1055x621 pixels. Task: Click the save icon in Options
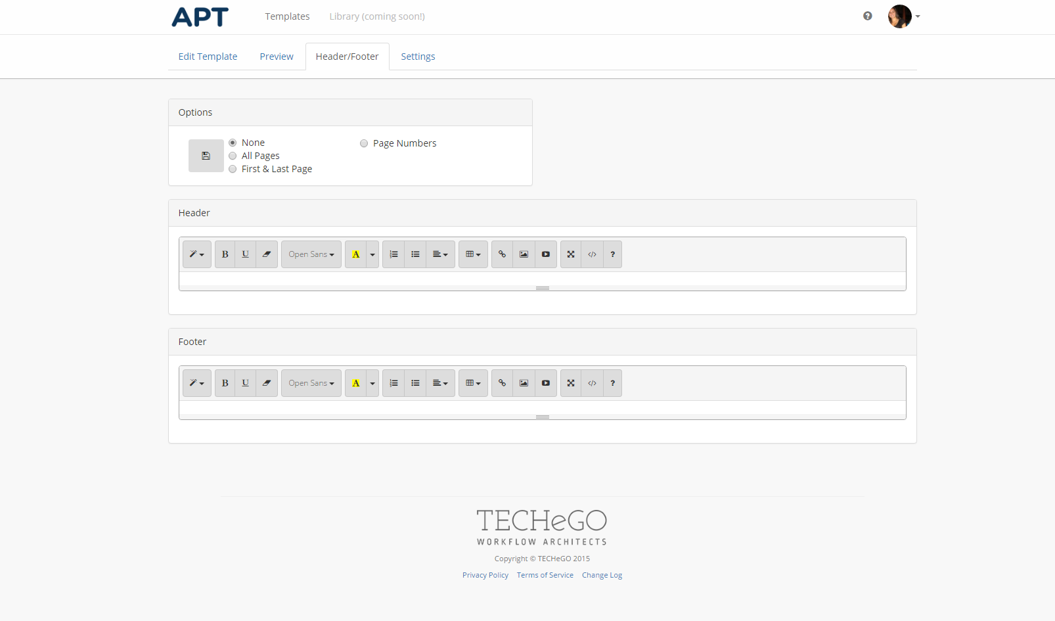(206, 156)
